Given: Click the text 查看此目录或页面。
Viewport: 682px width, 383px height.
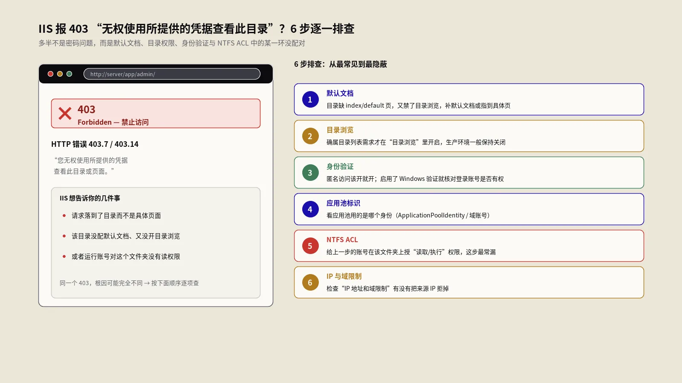Looking at the screenshot, I should [x=84, y=171].
